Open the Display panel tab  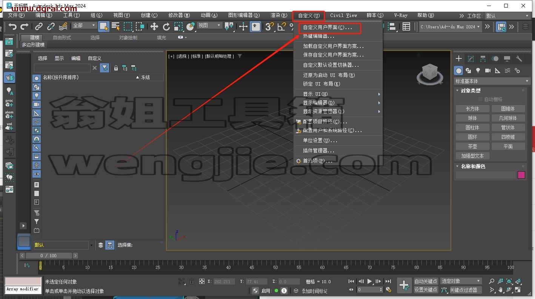pos(507,59)
